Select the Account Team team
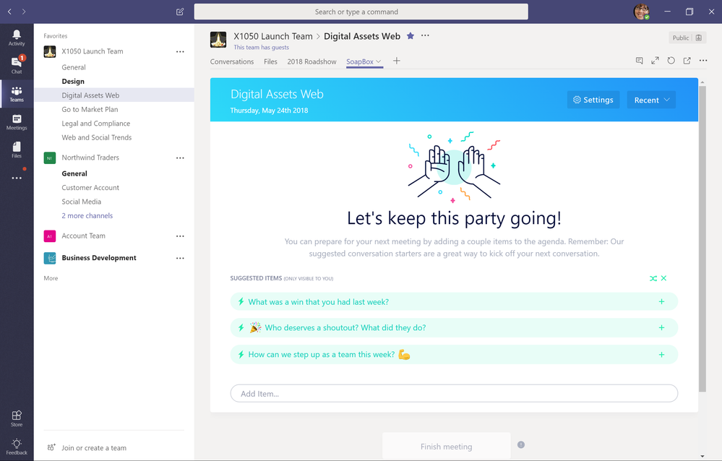722x461 pixels. (x=83, y=236)
